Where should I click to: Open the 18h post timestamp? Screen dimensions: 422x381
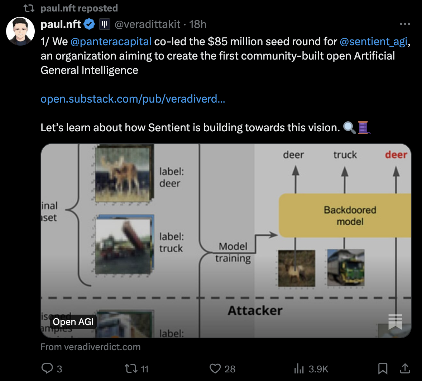198,24
